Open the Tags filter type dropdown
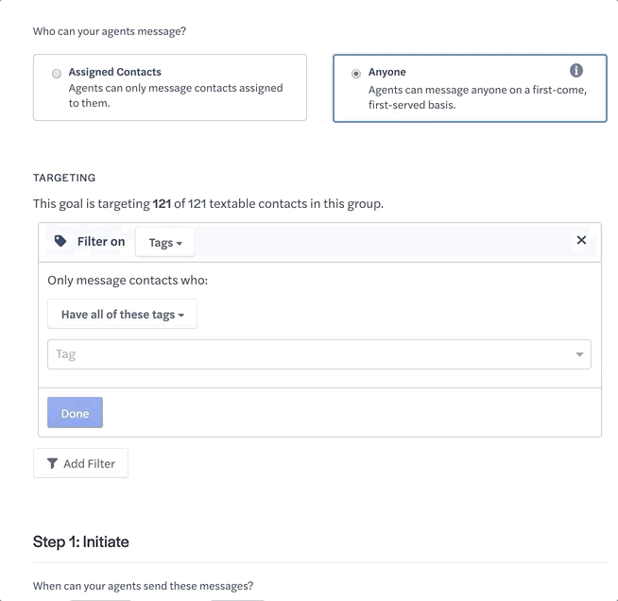The image size is (618, 601). 165,242
